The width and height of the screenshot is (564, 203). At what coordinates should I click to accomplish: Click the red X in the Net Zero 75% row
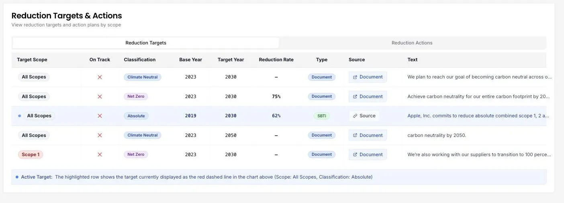tap(100, 96)
